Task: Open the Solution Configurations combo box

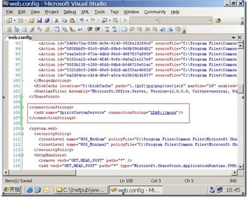Action: click(144, 21)
